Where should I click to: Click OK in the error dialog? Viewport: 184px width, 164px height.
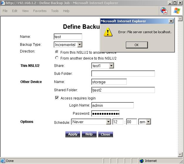137,45
